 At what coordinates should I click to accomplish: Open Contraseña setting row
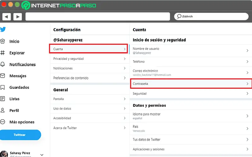tap(191, 84)
